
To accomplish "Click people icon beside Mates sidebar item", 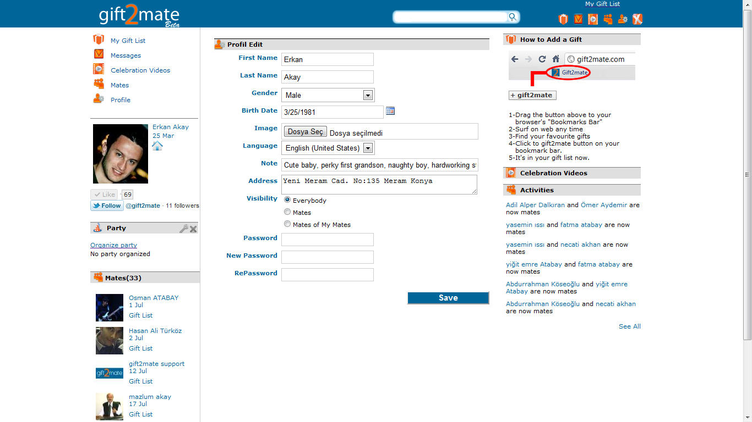I will click(x=99, y=84).
